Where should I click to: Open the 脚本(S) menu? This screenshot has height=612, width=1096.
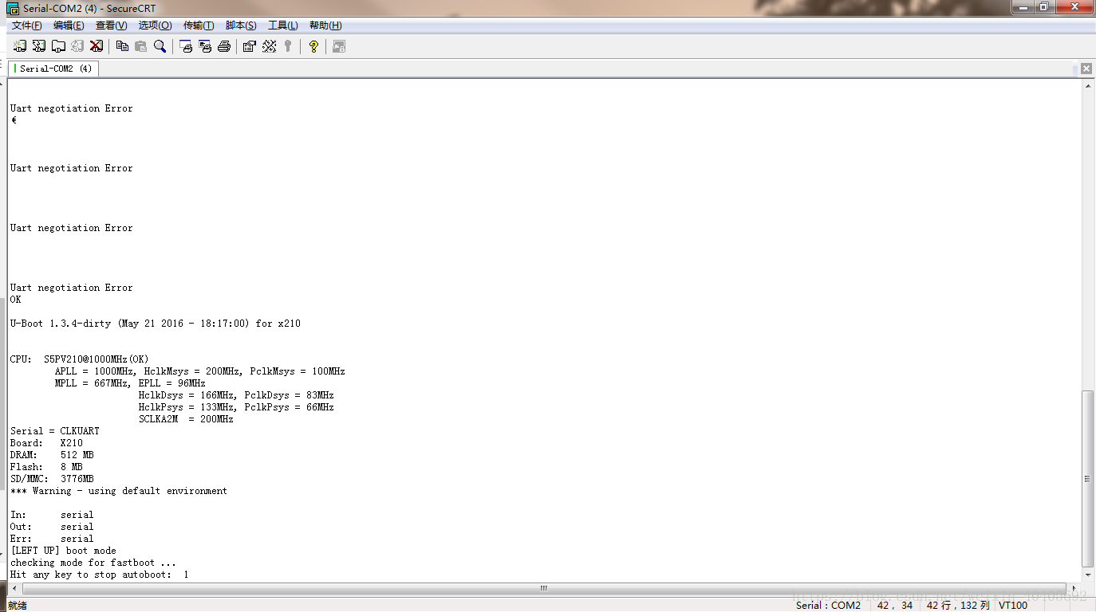click(241, 25)
